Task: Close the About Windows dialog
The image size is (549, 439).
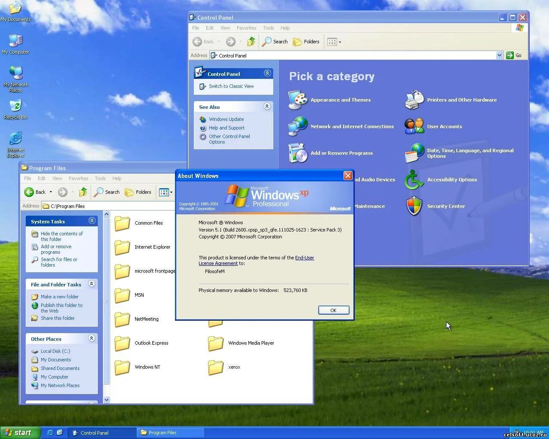Action: point(348,175)
